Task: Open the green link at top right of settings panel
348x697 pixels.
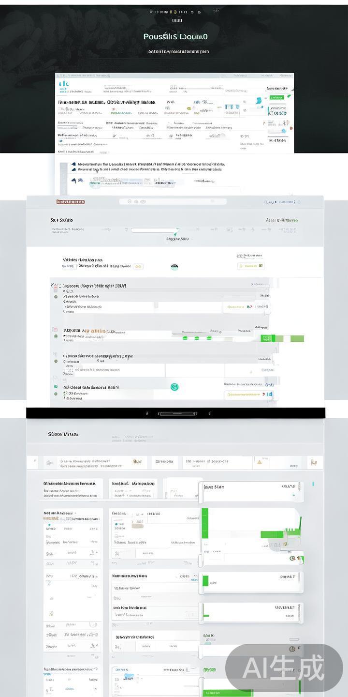Action: point(282,220)
